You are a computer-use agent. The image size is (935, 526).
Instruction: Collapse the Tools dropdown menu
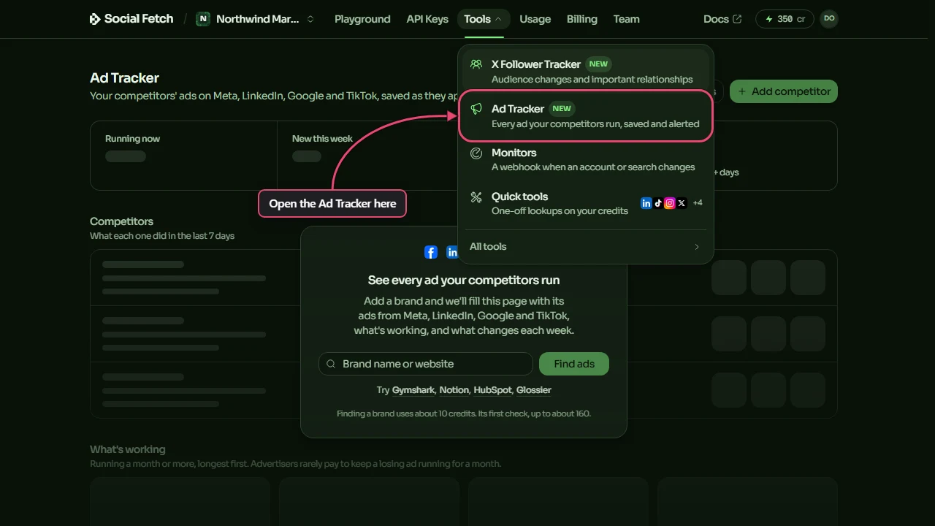coord(484,19)
